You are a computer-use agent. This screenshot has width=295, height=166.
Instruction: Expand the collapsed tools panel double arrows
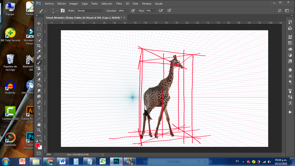coord(37,16)
